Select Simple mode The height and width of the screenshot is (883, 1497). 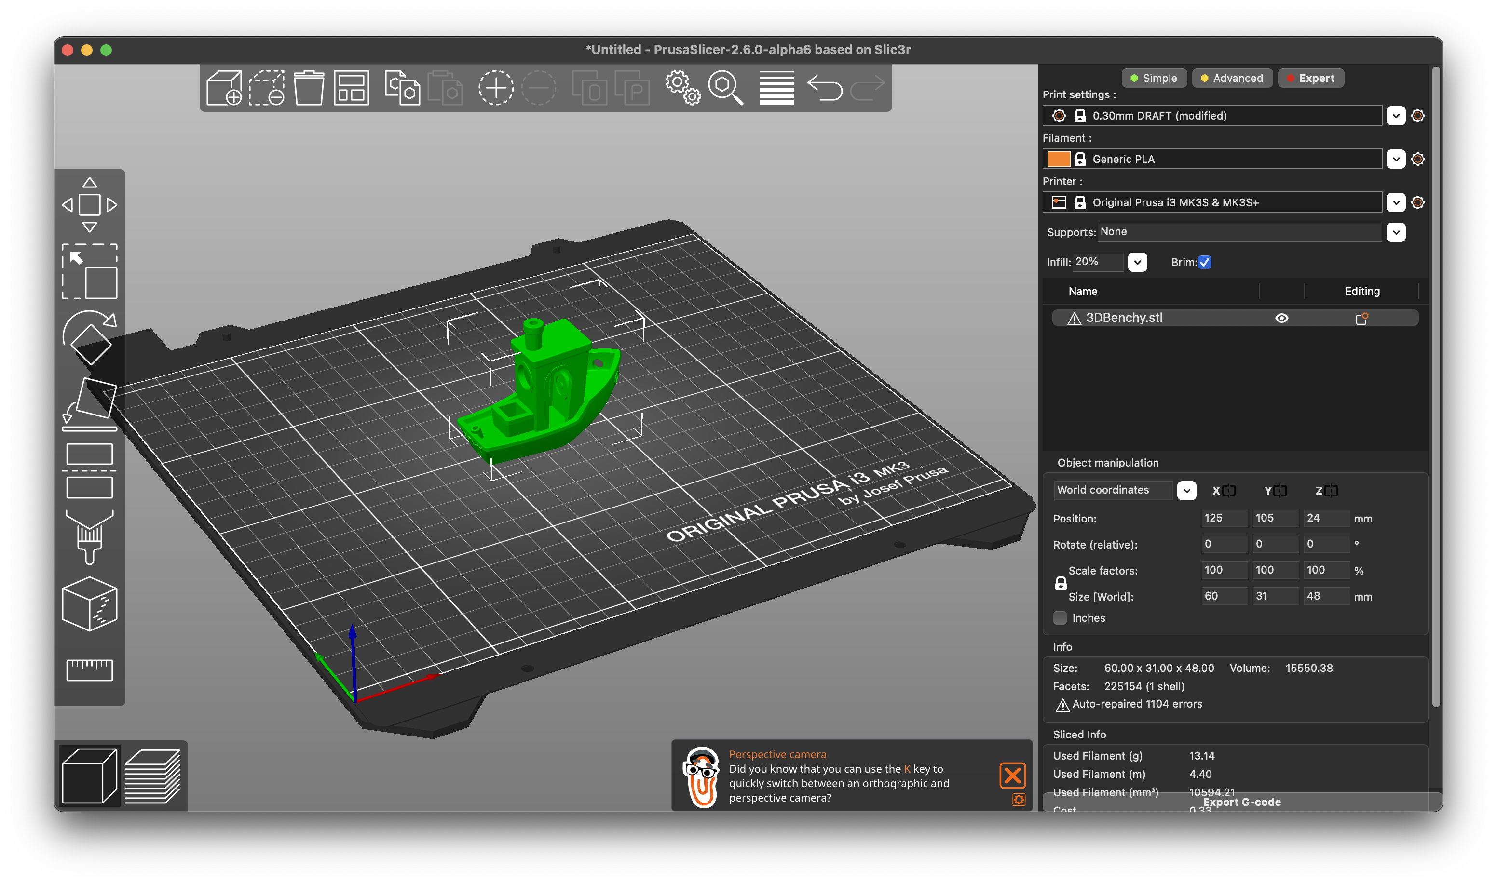tap(1153, 78)
